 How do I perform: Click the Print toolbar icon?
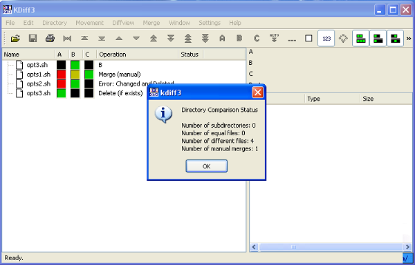50,39
